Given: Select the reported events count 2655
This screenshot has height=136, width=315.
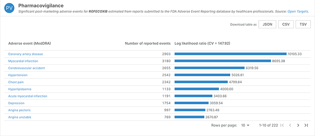Looking at the screenshot, I should pos(166,68).
